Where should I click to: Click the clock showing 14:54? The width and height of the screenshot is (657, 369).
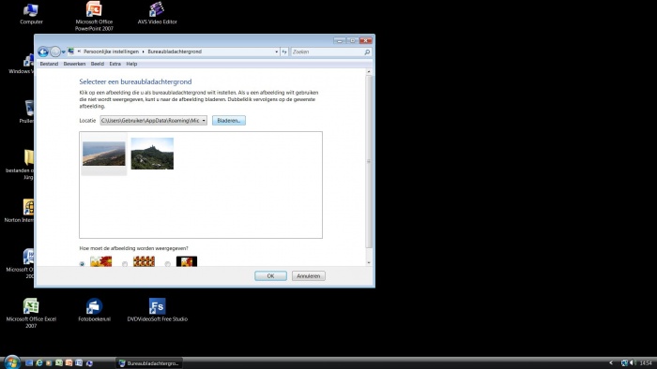[646, 363]
